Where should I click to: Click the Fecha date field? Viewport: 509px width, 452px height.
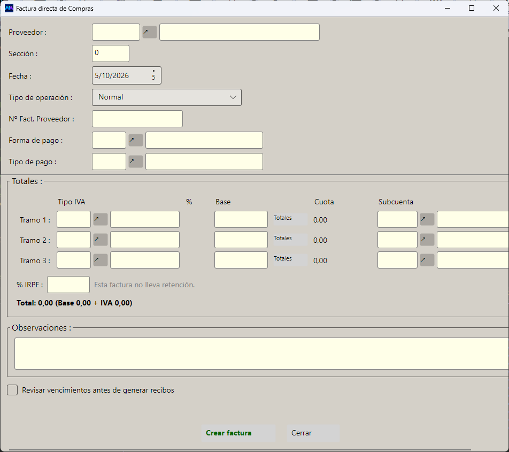[127, 75]
